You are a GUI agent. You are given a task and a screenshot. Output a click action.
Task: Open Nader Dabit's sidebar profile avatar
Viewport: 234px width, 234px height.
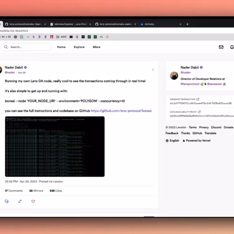click(x=174, y=76)
